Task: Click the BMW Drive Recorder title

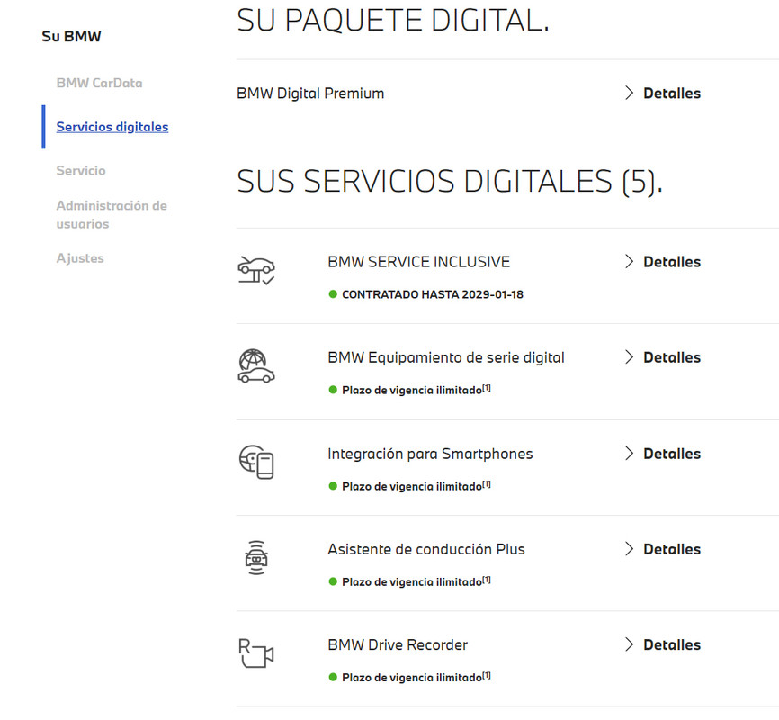Action: point(398,644)
